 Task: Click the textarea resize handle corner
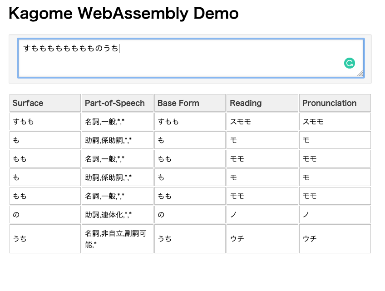360,74
